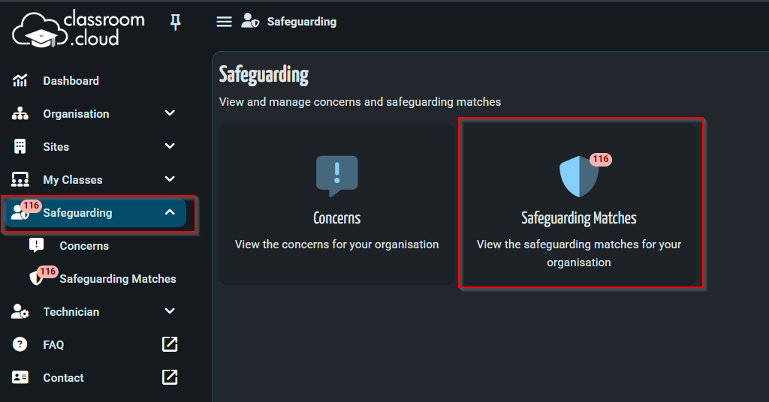
Task: Expand the Sites menu chevron
Action: pos(170,146)
